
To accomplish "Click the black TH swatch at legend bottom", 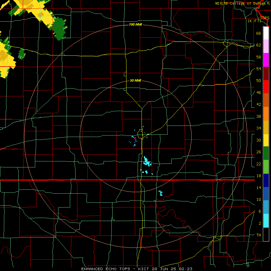I will pyautogui.click(x=266, y=234).
